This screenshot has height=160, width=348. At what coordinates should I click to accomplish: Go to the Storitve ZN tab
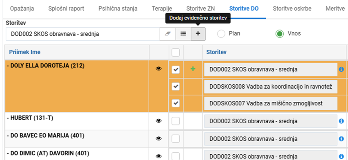click(x=200, y=9)
